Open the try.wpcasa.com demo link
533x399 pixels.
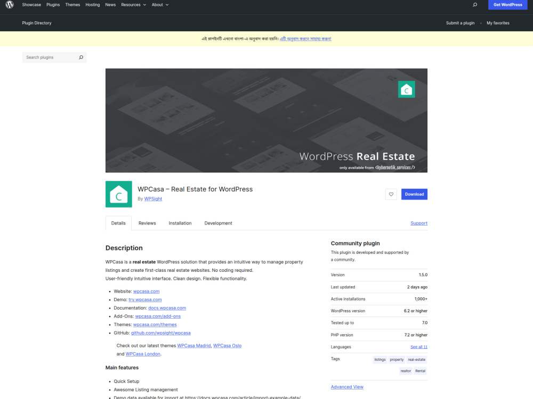pyautogui.click(x=145, y=300)
